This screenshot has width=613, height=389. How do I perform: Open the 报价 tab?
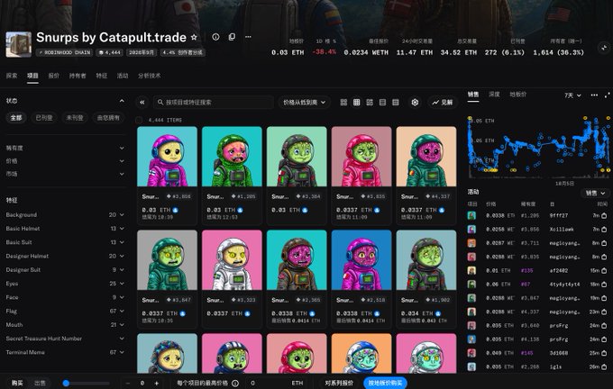pyautogui.click(x=53, y=76)
